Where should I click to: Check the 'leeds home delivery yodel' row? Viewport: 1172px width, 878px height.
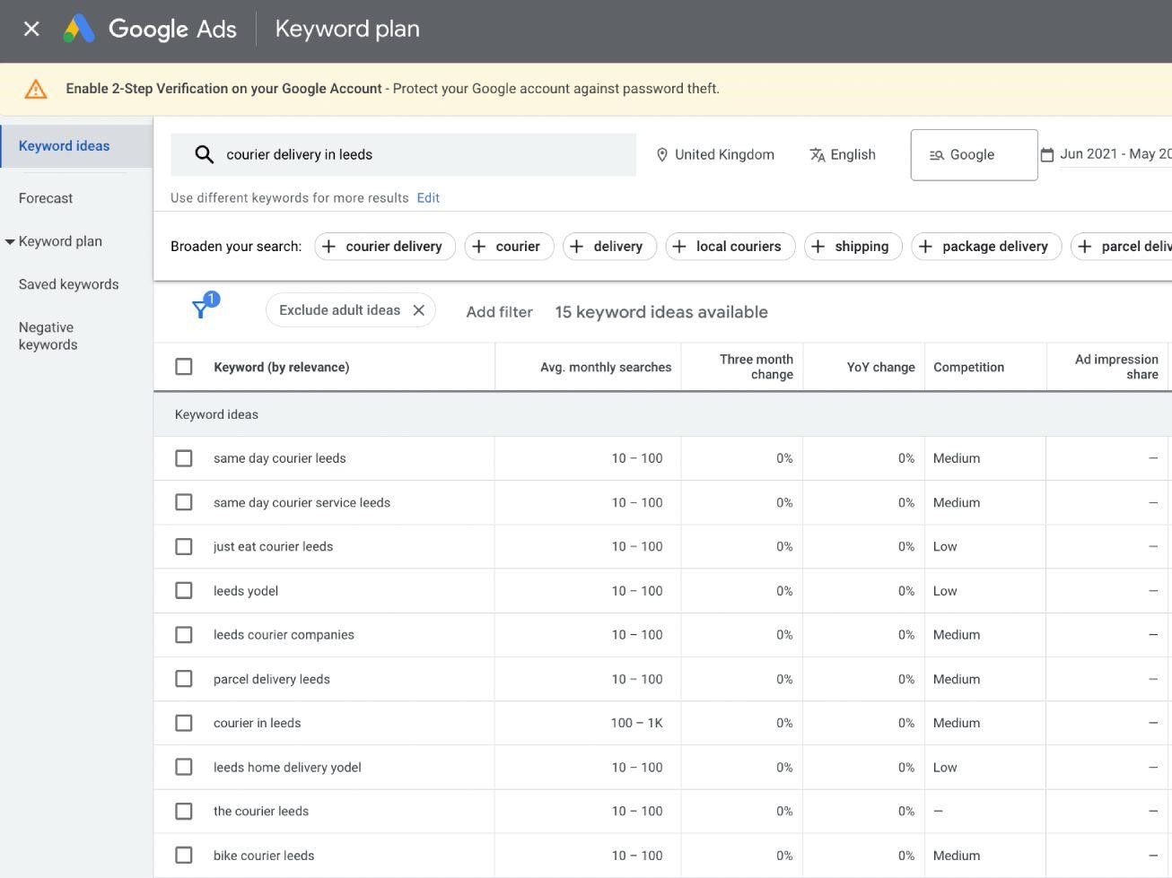tap(184, 767)
